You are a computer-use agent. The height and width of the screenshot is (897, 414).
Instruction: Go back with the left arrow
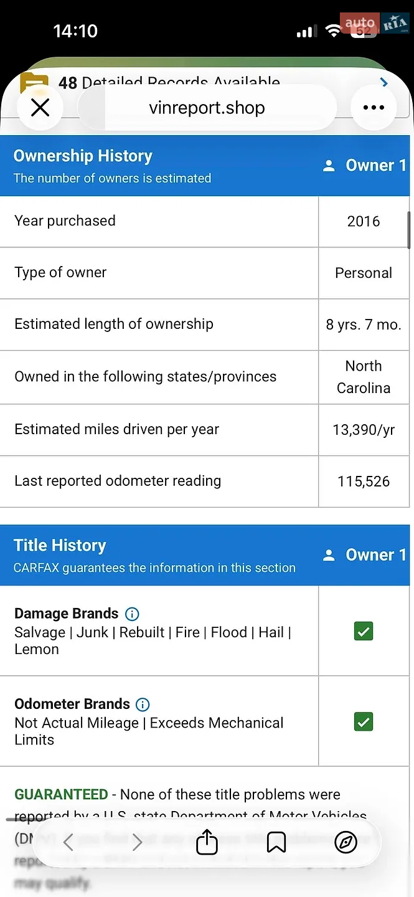click(x=68, y=843)
